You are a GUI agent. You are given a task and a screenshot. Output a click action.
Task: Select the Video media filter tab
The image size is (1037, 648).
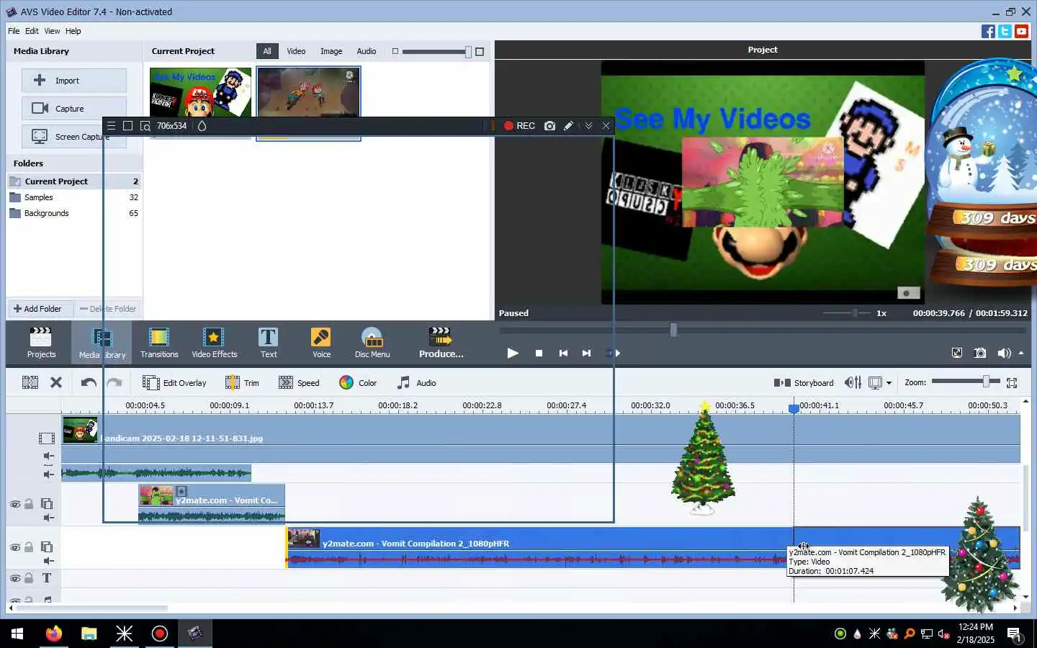(296, 51)
